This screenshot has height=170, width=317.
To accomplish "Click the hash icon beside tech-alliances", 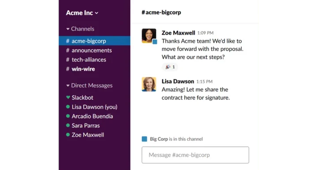I will pos(68,59).
